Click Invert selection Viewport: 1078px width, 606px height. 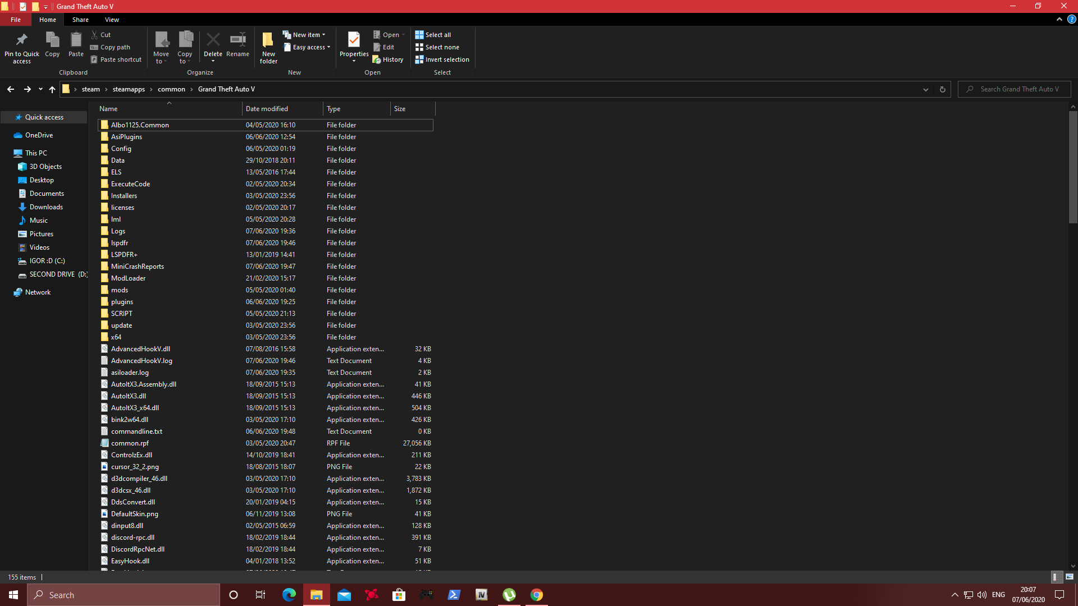click(442, 59)
